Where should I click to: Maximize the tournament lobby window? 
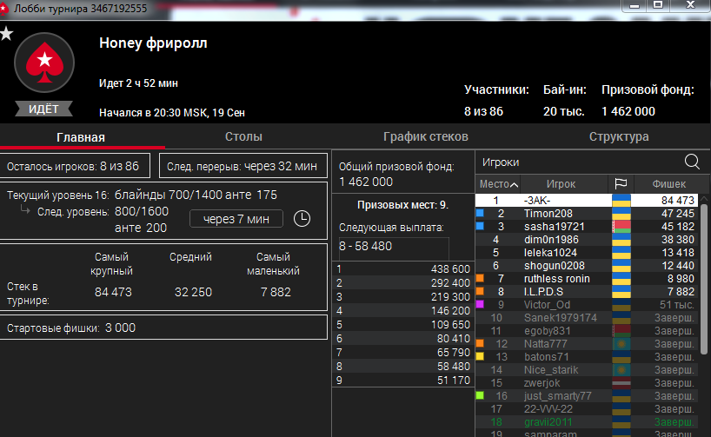click(x=657, y=5)
